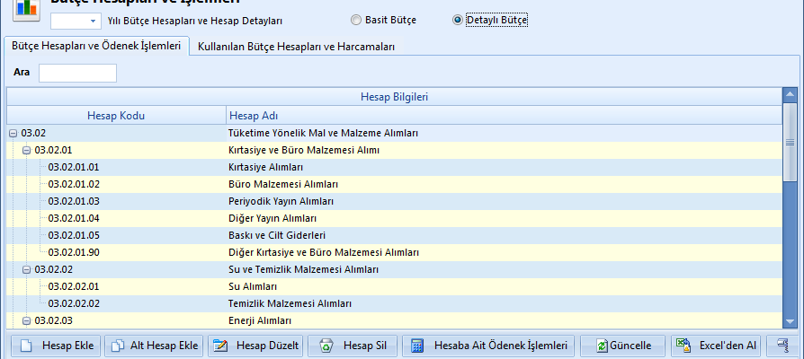Open Bütçe Hesapları ve Ödenek İşlemleri tab
Screen dimensions: 804x359
coord(96,45)
